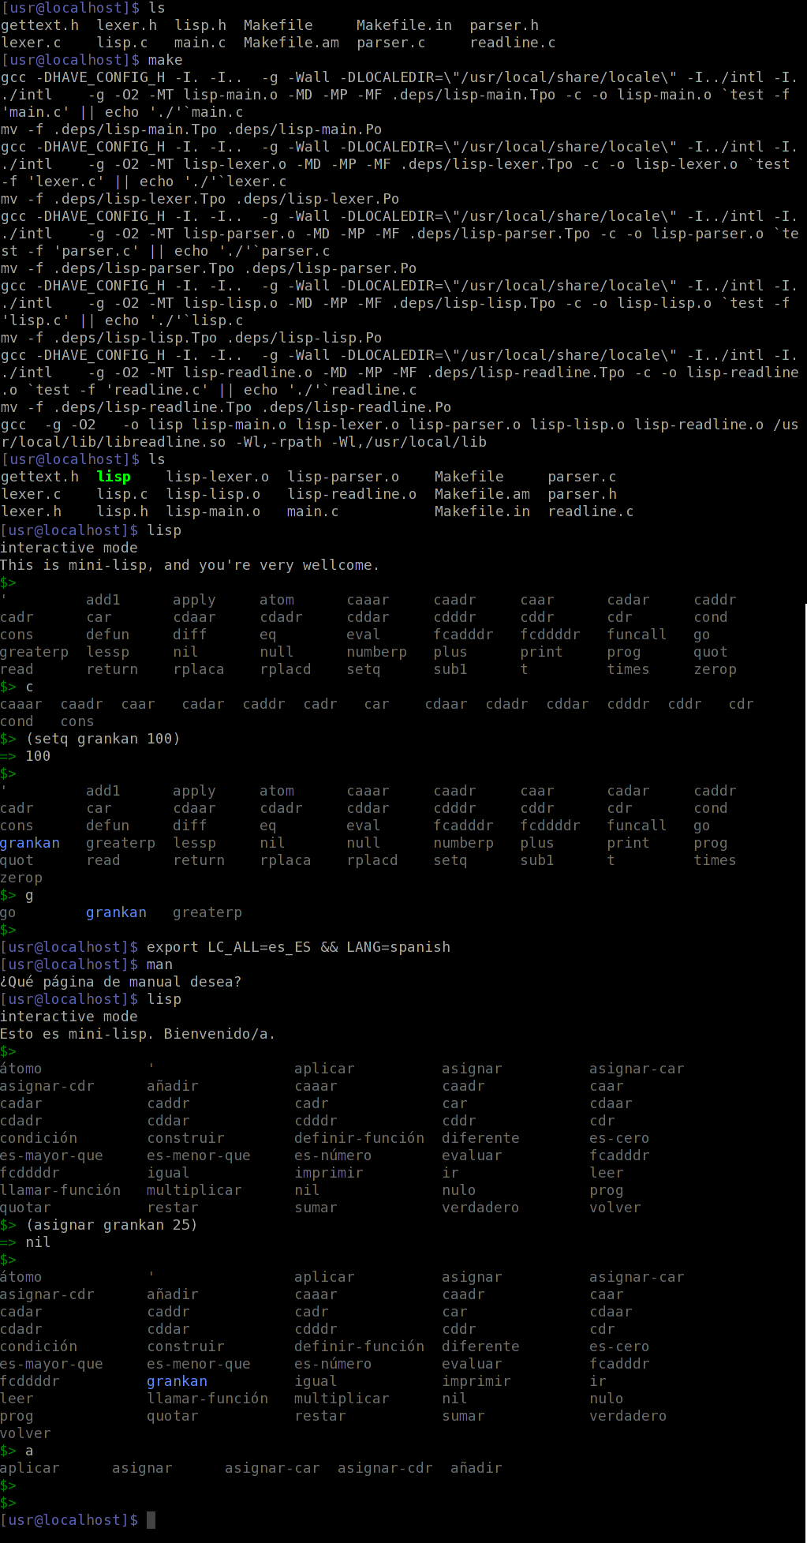Click blue 'grankan' in the Spanish symbol listing

[x=177, y=1380]
